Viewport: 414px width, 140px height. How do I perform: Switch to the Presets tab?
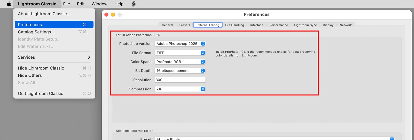[x=184, y=25]
